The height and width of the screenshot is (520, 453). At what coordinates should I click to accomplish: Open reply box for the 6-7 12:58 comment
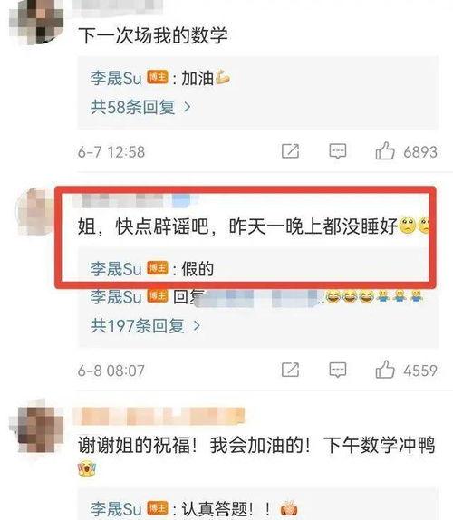point(338,151)
